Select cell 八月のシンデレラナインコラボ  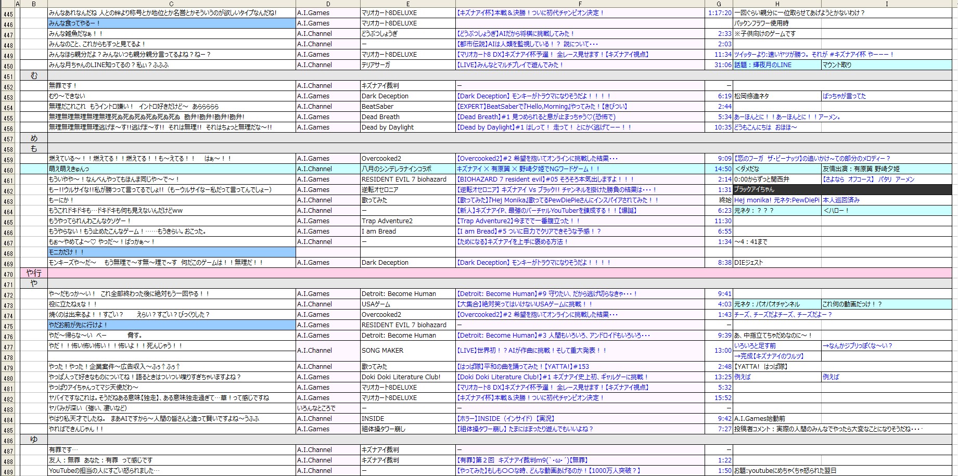click(x=407, y=169)
